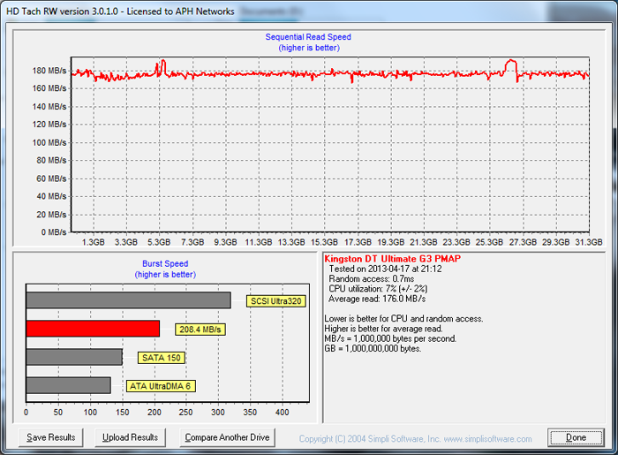The height and width of the screenshot is (455, 618).
Task: Select the SCSI Ultra320 bar label
Action: coord(275,300)
